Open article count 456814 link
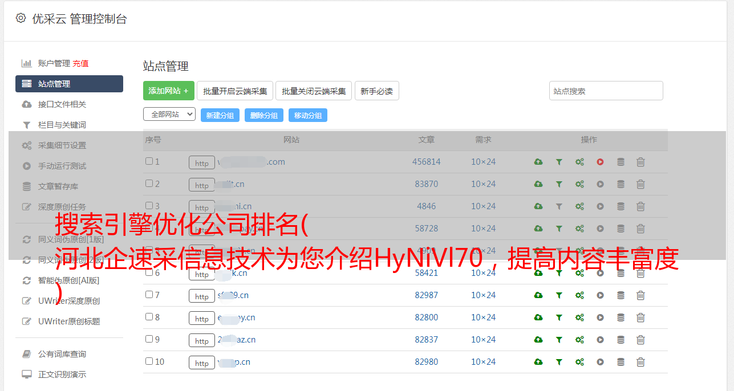 [x=427, y=162]
